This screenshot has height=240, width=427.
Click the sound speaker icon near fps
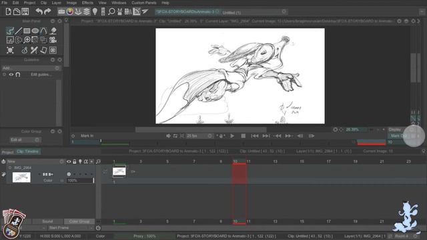pyautogui.click(x=168, y=136)
